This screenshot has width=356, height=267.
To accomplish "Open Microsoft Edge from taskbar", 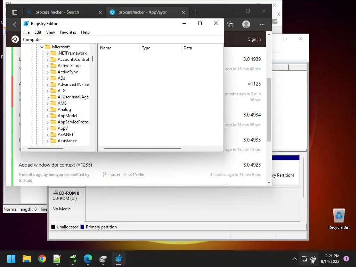I will (x=88, y=259).
